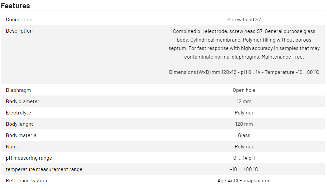This screenshot has width=327, height=189.
Task: Click the Description row label
Action: point(19,31)
